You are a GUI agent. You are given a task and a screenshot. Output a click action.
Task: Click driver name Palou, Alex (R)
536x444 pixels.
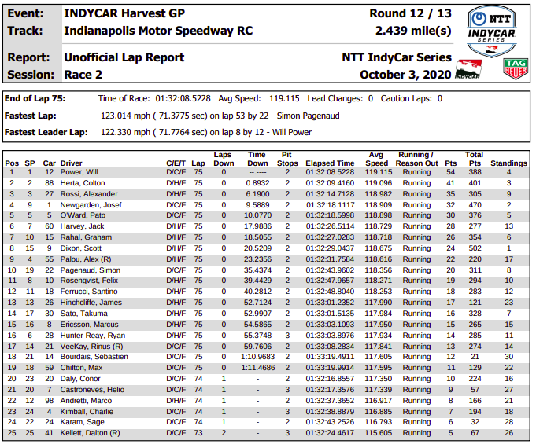coord(86,259)
